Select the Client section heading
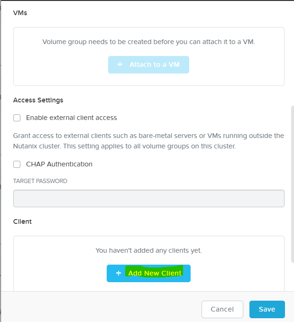Viewport: 294px width, 322px height. click(22, 221)
